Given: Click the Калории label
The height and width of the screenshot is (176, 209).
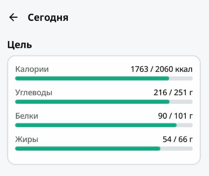Looking at the screenshot, I should 32,69.
